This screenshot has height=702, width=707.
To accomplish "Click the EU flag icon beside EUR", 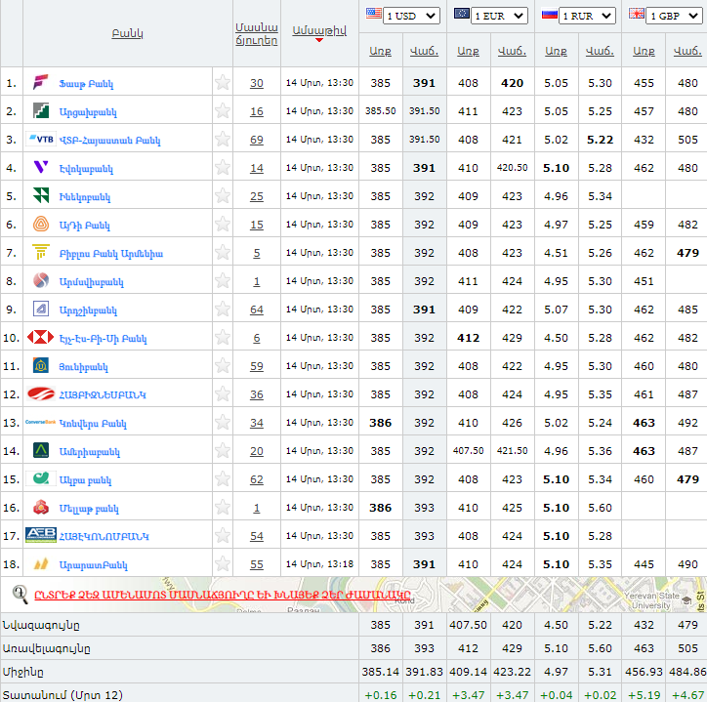I will pos(461,14).
